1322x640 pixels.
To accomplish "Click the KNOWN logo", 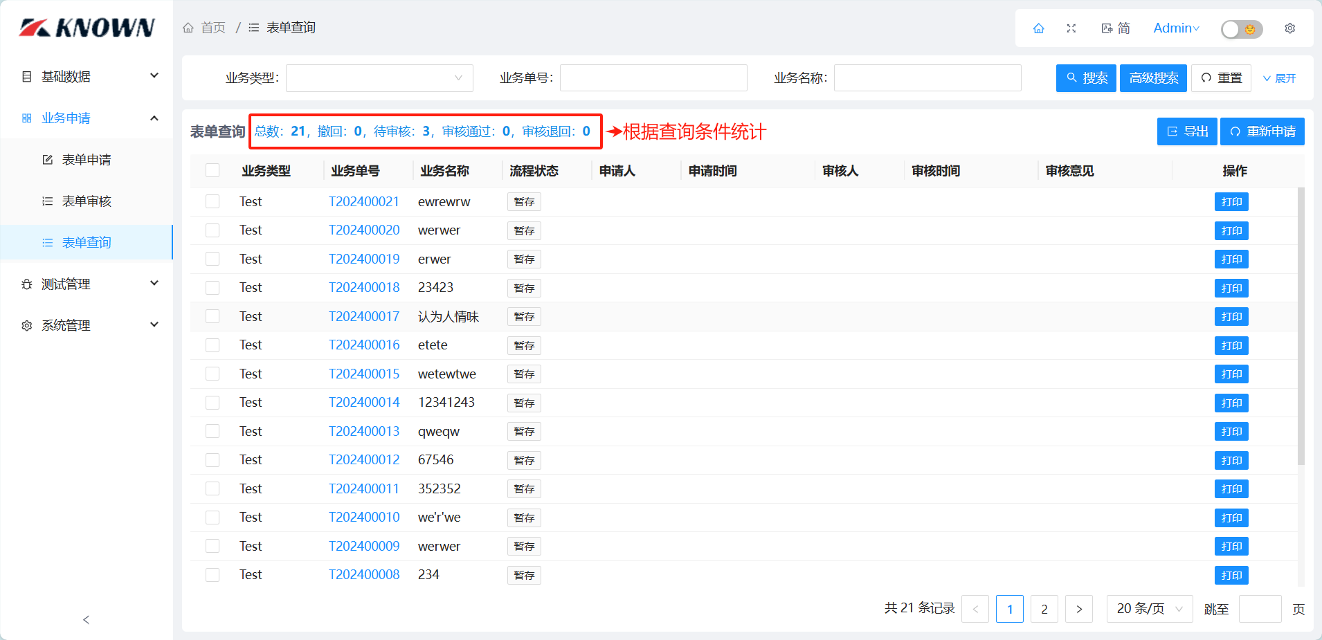I will click(87, 28).
